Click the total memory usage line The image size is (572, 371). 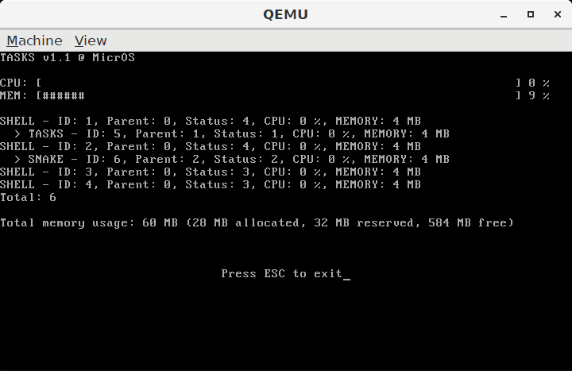(x=257, y=223)
